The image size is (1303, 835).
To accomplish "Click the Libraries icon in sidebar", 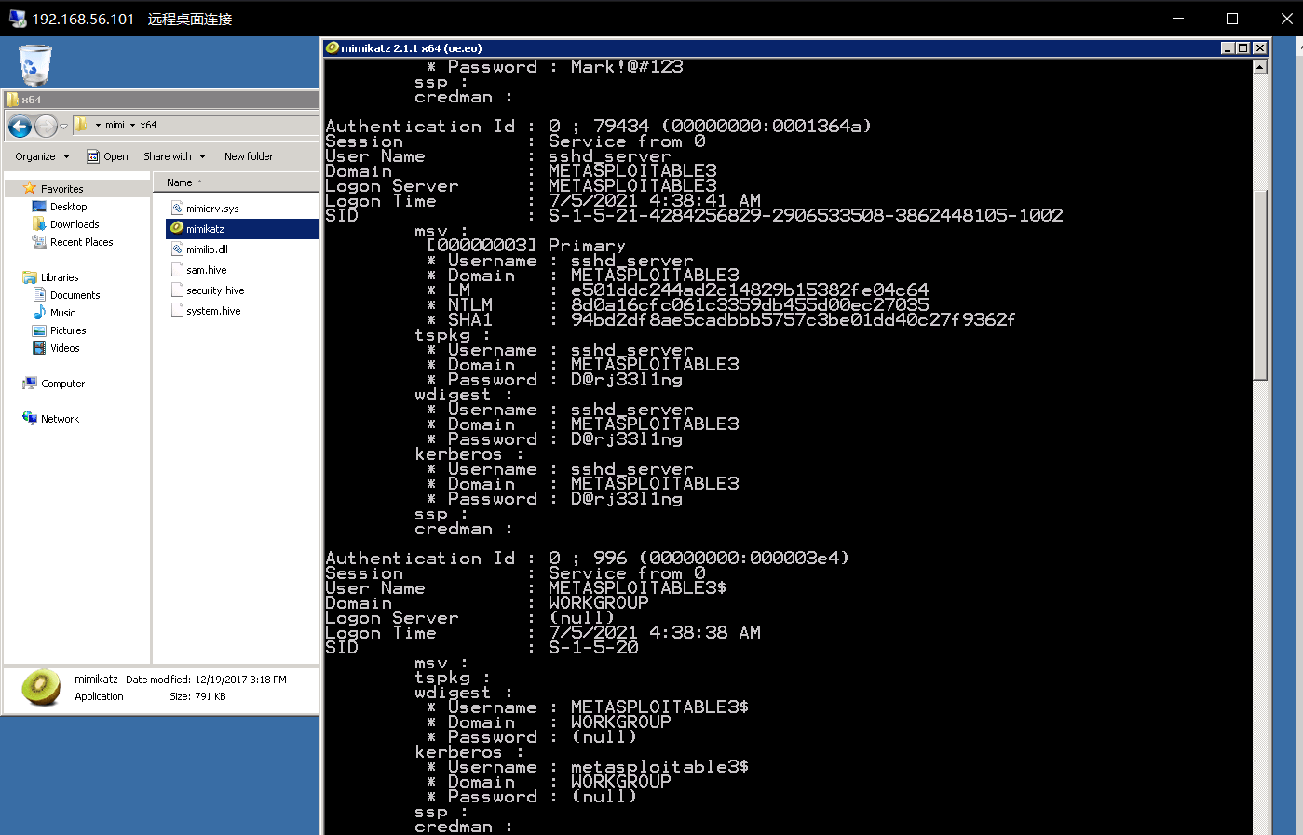I will [x=30, y=277].
